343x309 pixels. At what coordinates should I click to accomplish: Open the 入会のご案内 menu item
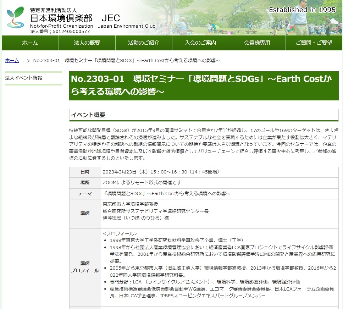[201, 43]
